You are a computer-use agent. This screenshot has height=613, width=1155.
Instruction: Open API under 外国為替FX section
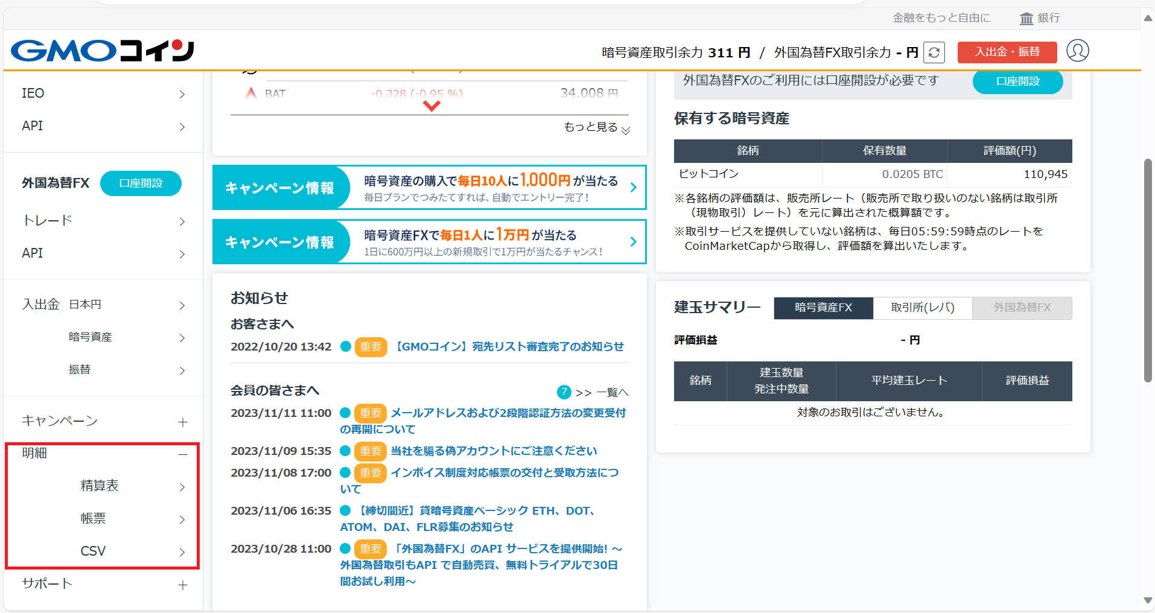(103, 253)
